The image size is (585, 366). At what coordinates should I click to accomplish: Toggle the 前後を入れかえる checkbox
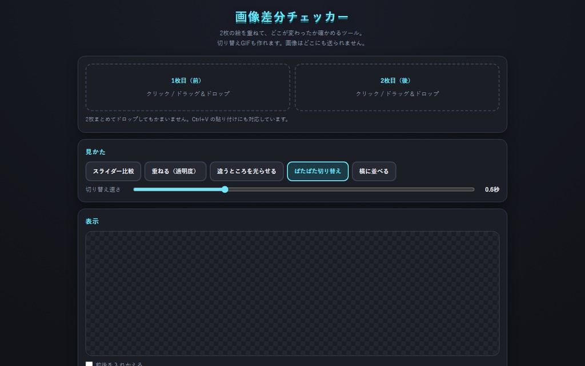[89, 364]
